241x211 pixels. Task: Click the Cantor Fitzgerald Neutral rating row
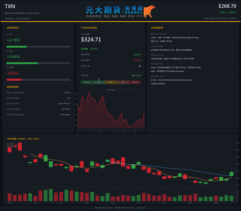(x=38, y=92)
